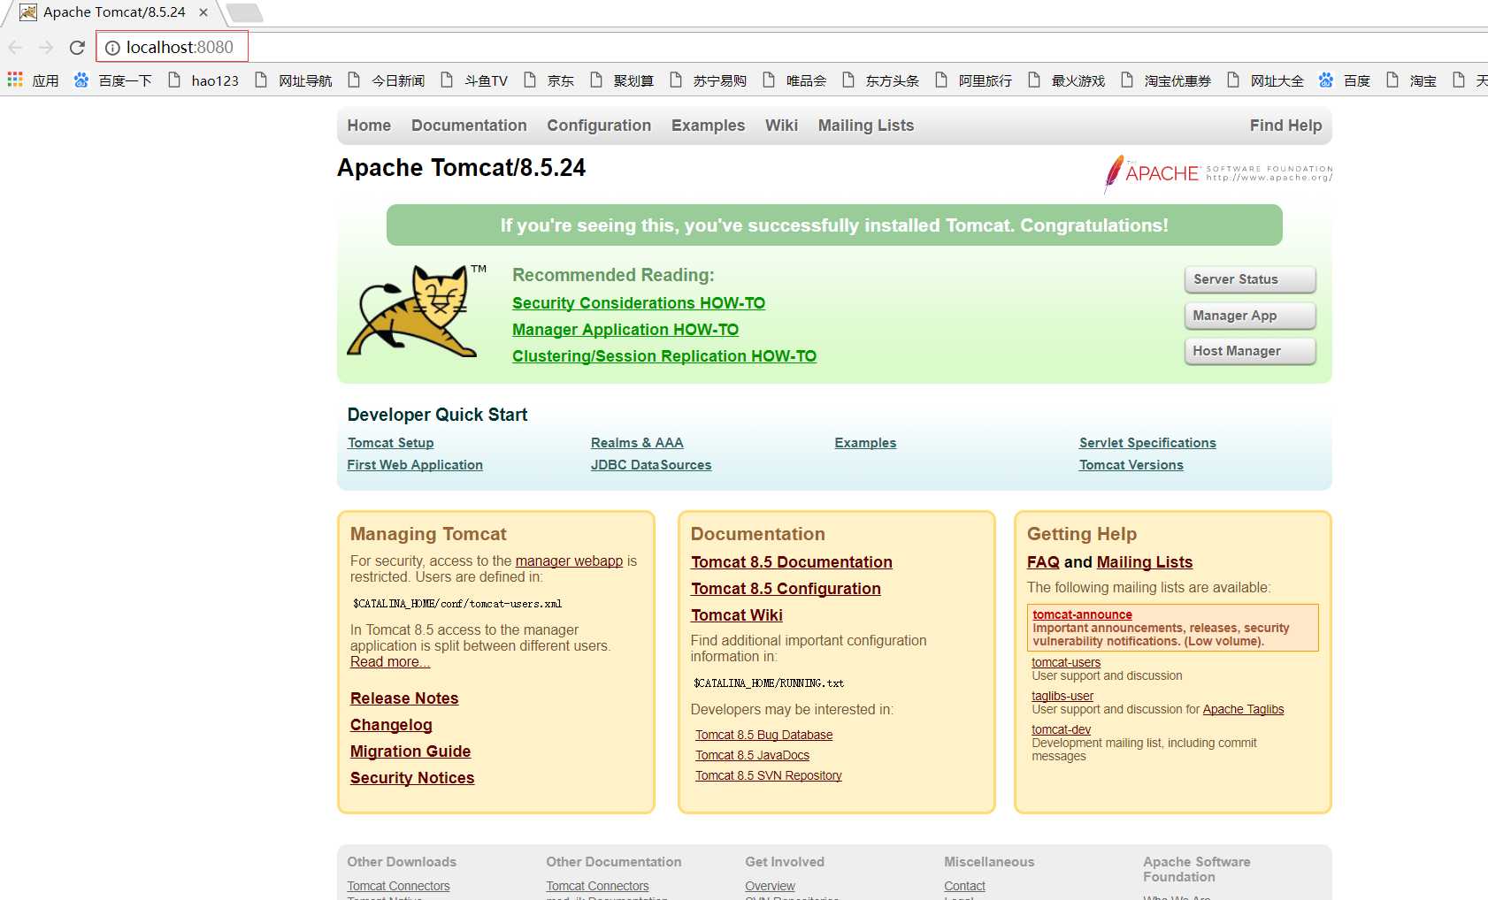This screenshot has width=1488, height=900.
Task: Click Find Help in navigation bar
Action: 1285,126
